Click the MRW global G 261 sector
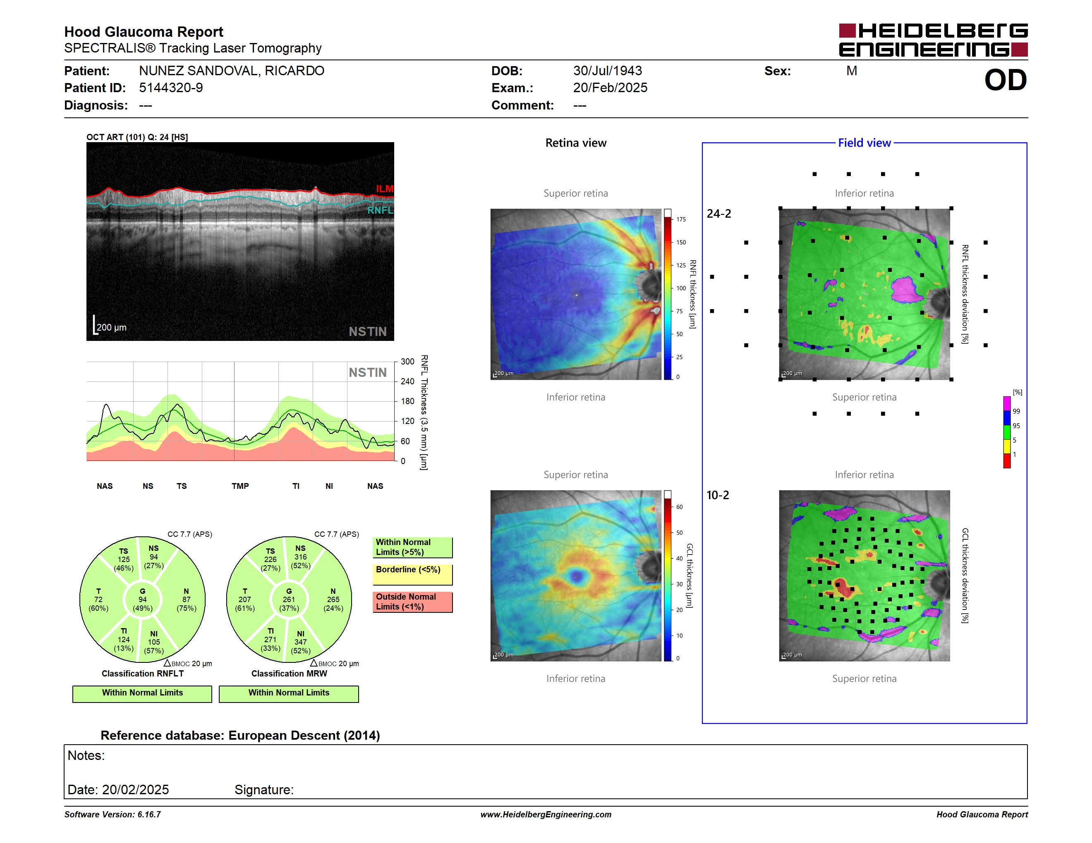This screenshot has width=1092, height=843. [x=289, y=599]
